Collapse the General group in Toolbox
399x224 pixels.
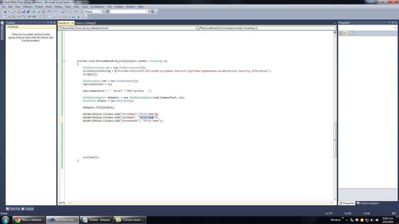(x=8, y=27)
